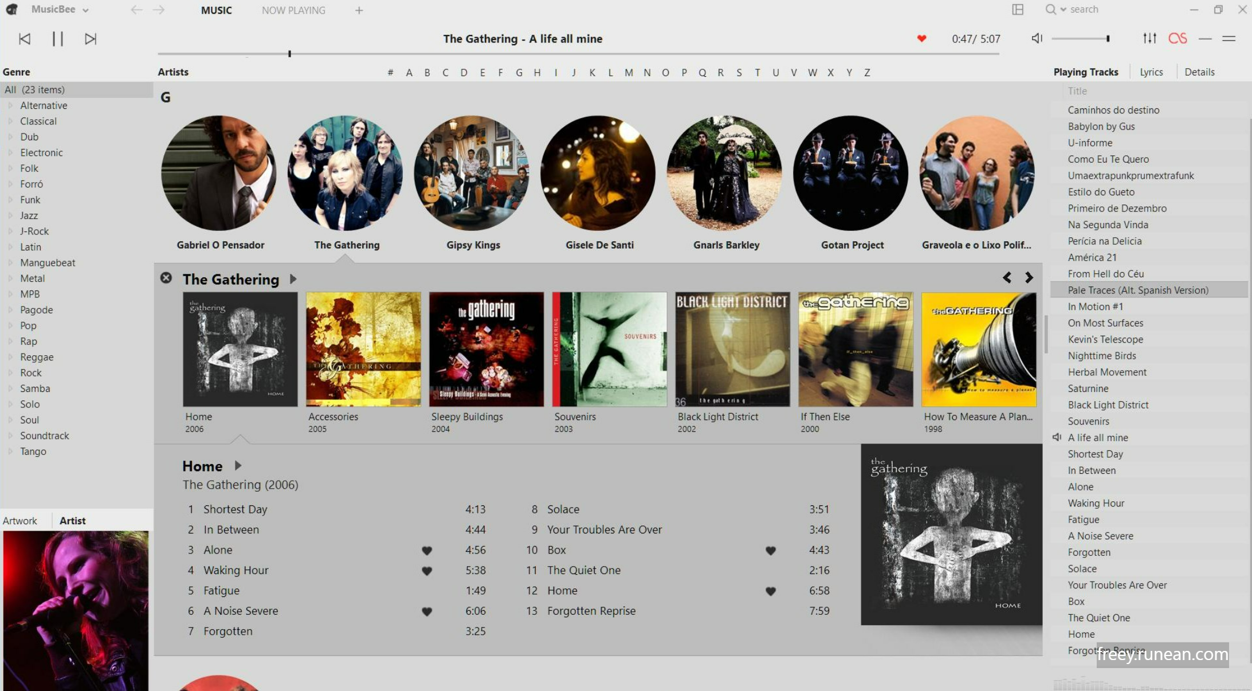The height and width of the screenshot is (691, 1252).
Task: Expand the Electronic genre
Action: (10, 152)
